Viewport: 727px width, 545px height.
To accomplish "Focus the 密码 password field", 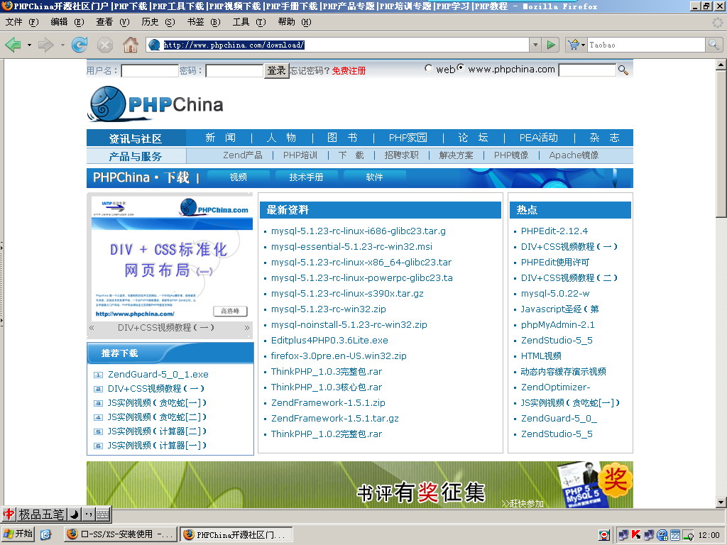I will tap(234, 70).
